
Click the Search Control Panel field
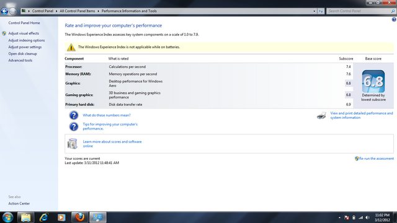pos(359,11)
